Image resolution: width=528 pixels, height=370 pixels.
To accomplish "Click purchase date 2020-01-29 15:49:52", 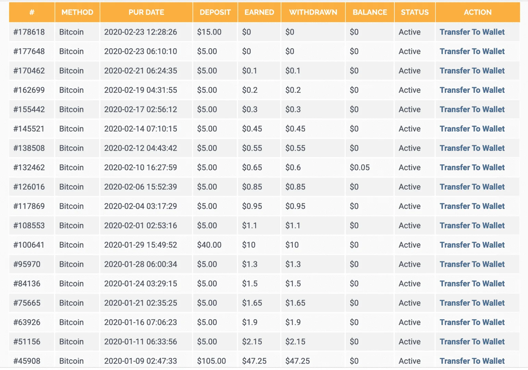I will 141,245.
